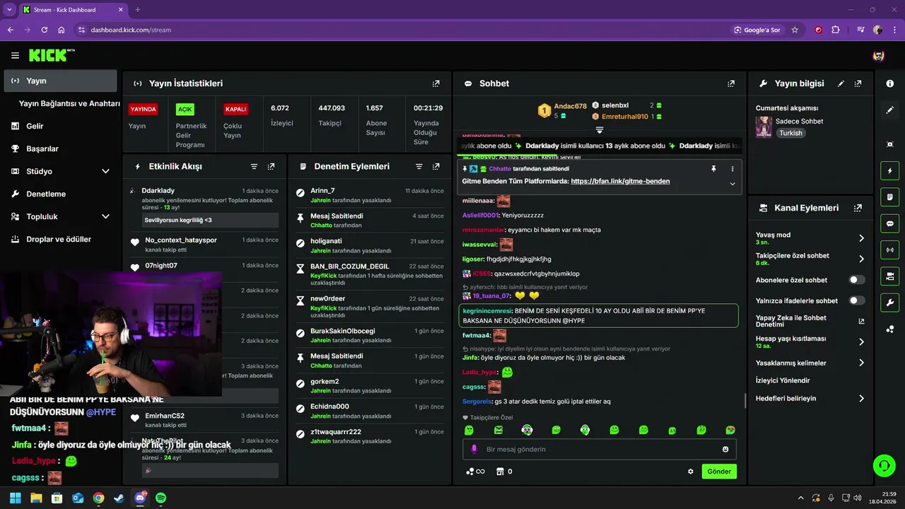Screen dimensions: 905x509
Task: Collapse the pinned message with chevron
Action: 732,184
